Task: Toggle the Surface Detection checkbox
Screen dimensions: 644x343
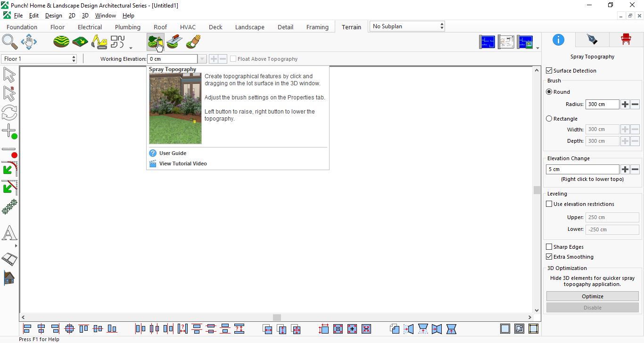Action: pyautogui.click(x=549, y=71)
